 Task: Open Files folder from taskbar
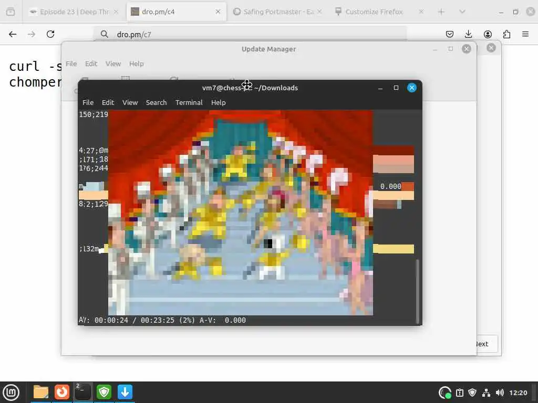pyautogui.click(x=41, y=392)
